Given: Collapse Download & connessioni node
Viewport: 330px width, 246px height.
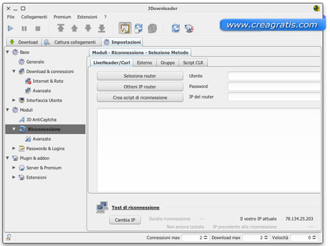Looking at the screenshot, I should point(14,71).
